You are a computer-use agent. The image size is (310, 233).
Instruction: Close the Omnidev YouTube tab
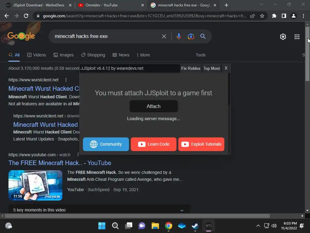(143, 5)
